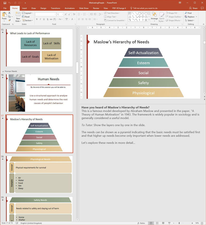The height and width of the screenshot is (225, 206).
Task: Open the font color A dropdown
Action: [75, 19]
